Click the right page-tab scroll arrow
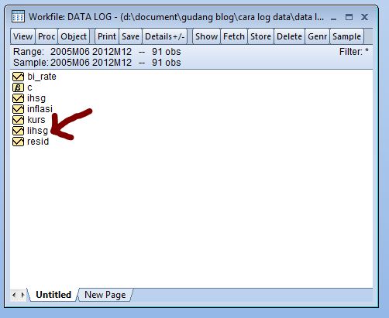The width and height of the screenshot is (389, 318). point(22,295)
